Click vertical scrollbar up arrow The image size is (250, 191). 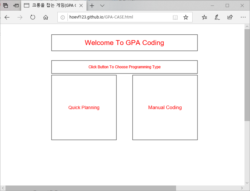click(247, 27)
